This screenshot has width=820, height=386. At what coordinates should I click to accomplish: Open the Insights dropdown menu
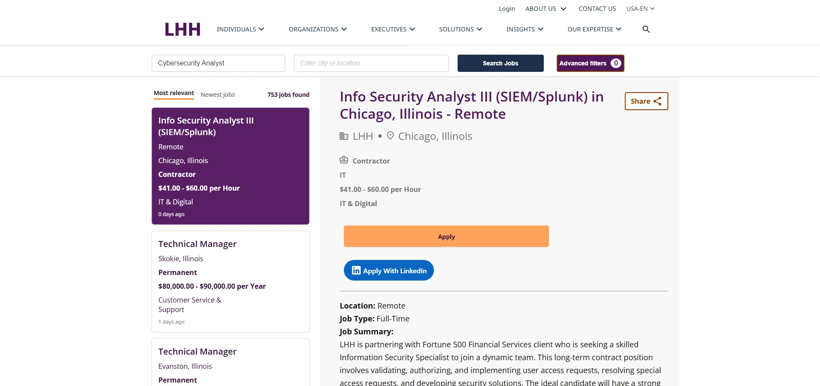[x=525, y=29]
